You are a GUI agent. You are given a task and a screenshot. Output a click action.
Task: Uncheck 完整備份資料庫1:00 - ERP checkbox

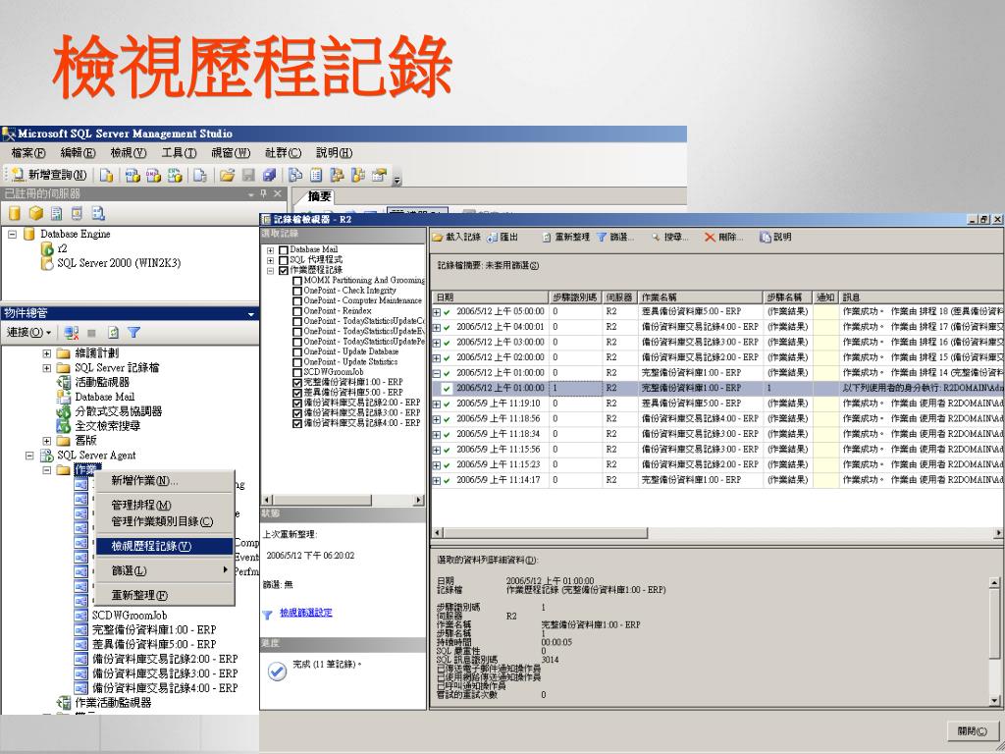(296, 383)
